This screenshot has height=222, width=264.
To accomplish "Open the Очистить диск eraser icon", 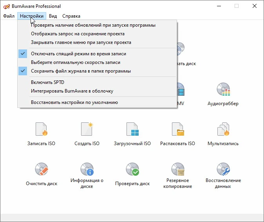I will click(42, 169).
